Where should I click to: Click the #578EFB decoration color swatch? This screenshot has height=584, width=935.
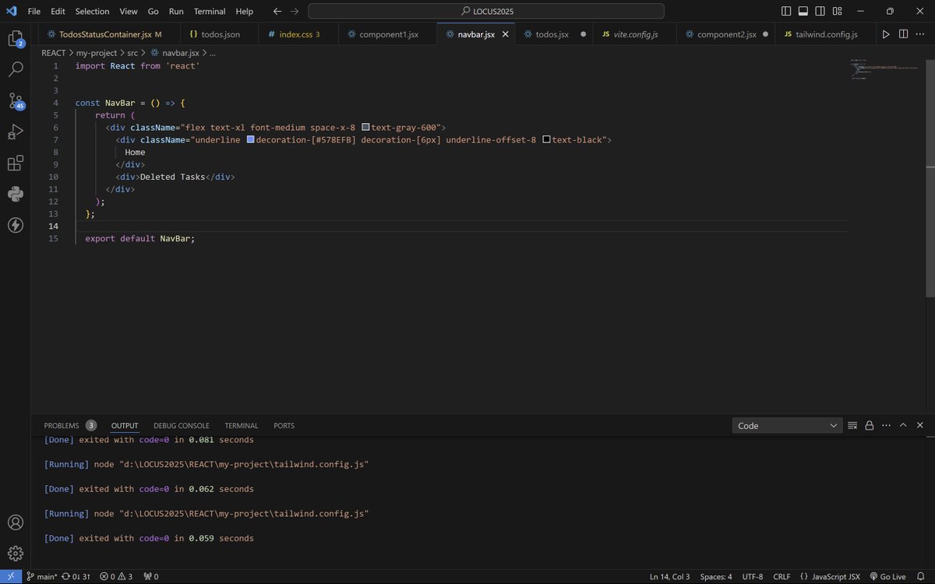coord(250,140)
